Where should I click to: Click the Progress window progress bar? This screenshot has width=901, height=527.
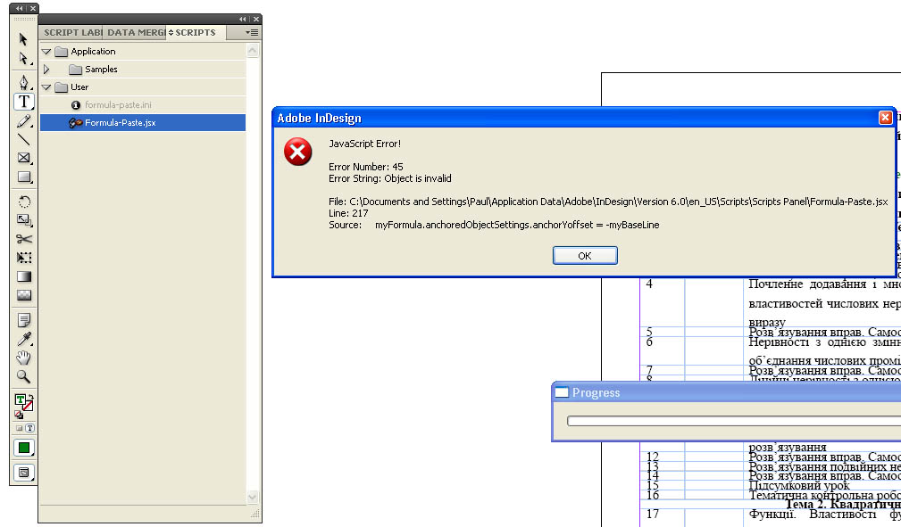[x=734, y=422]
